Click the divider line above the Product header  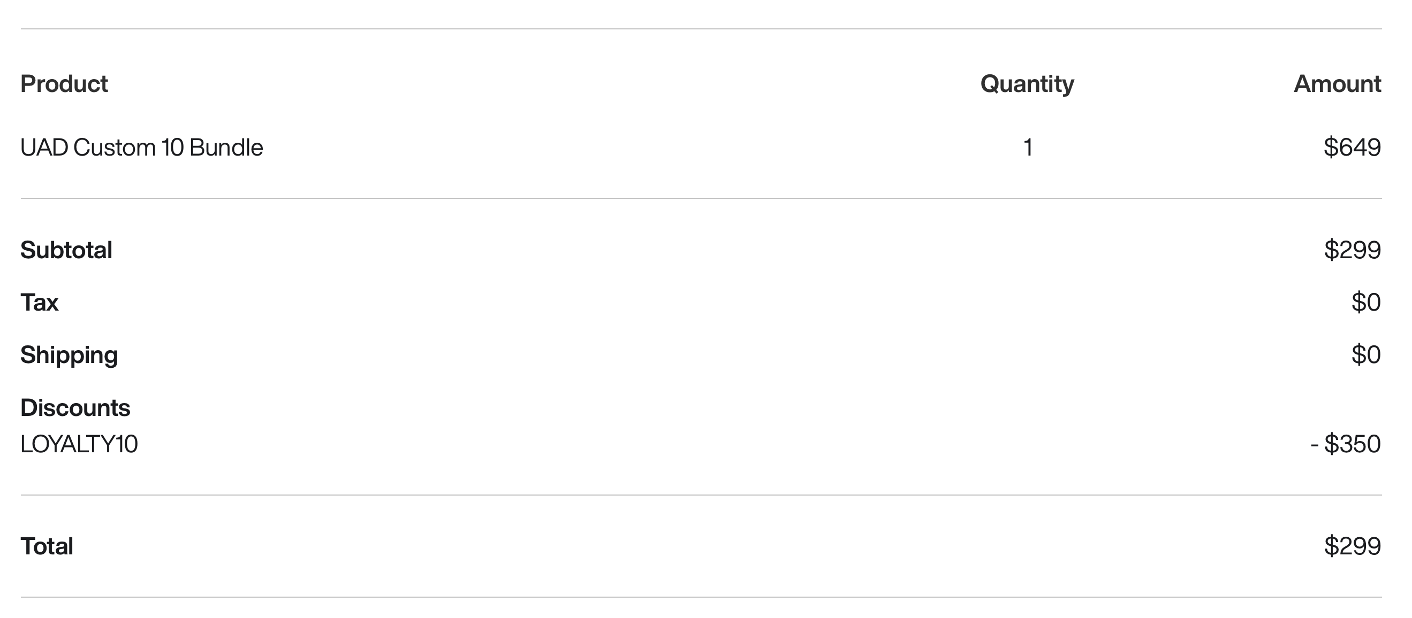(701, 29)
